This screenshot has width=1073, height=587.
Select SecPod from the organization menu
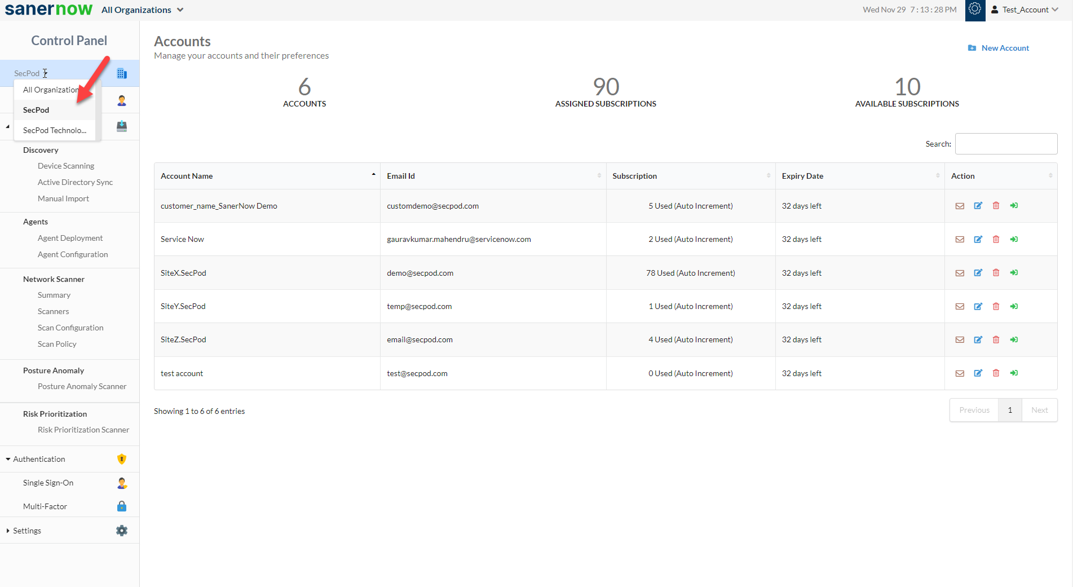coord(36,110)
